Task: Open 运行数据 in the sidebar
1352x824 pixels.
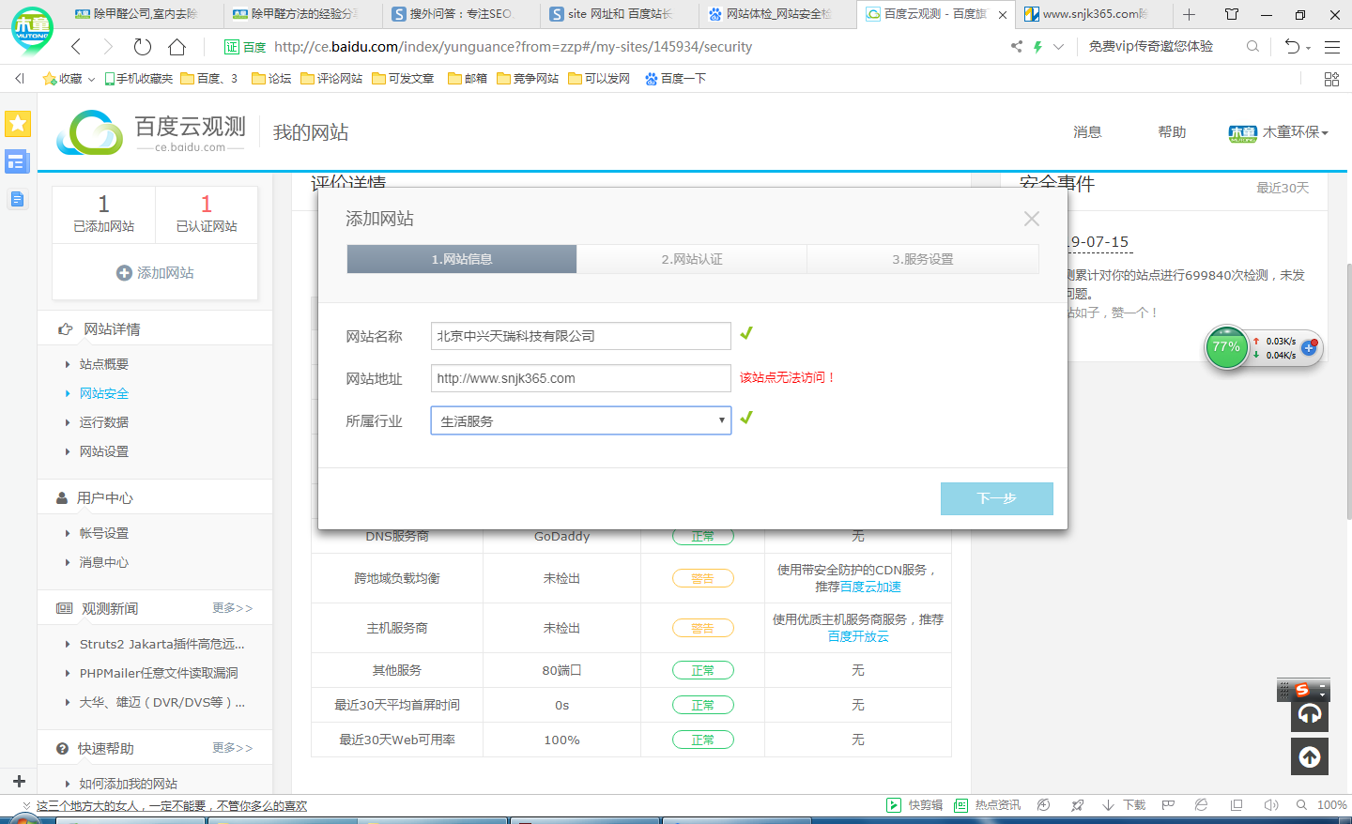Action: point(103,422)
